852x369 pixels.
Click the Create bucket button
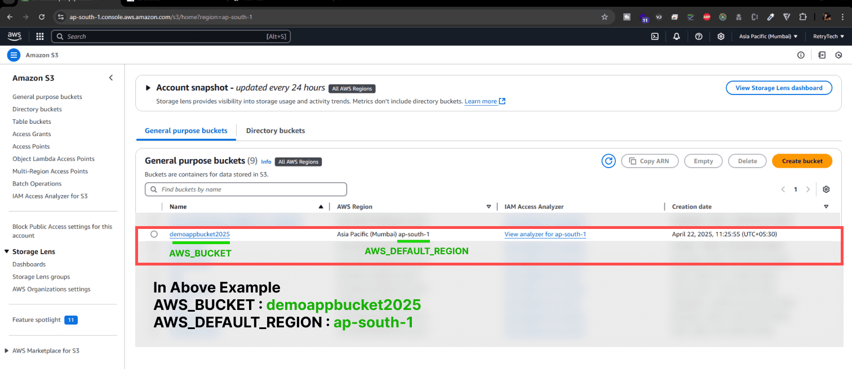[x=802, y=161]
